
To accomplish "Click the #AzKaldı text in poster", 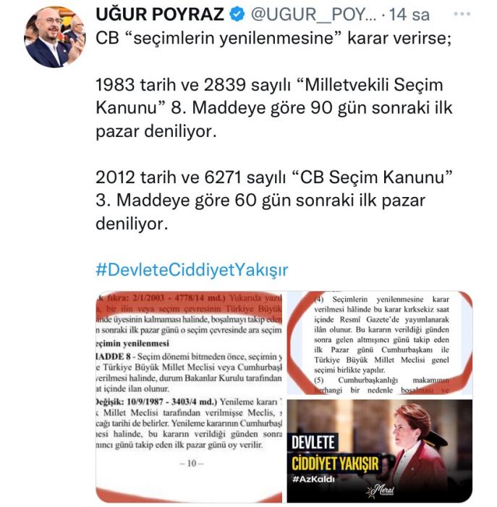I will pyautogui.click(x=313, y=479).
